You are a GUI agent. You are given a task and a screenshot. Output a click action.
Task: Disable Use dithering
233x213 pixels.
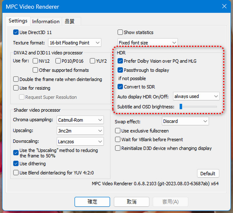click(16, 163)
